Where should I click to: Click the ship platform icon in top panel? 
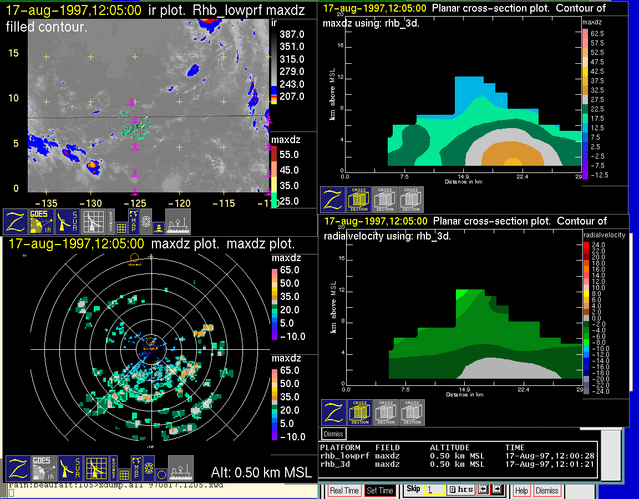(178, 221)
